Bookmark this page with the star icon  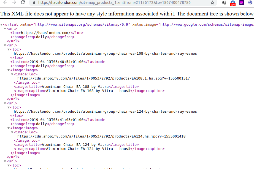(x=212, y=2)
